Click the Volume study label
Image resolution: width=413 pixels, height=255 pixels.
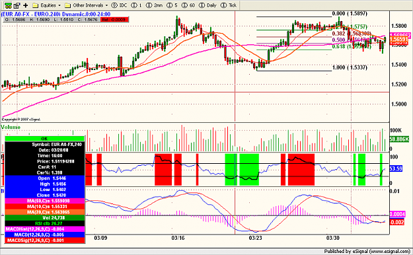coord(11,127)
